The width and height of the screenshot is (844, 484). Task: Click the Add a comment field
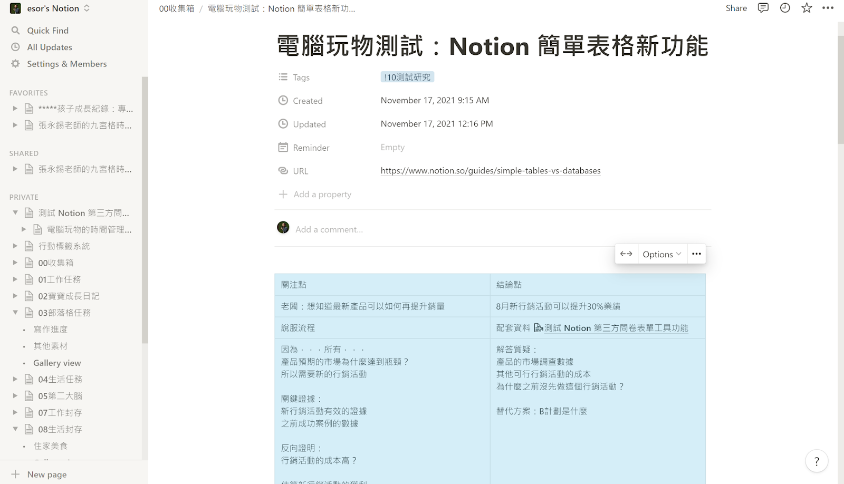coord(329,229)
